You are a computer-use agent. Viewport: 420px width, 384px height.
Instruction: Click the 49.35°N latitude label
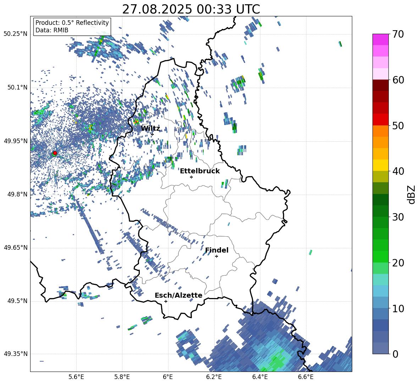16,354
